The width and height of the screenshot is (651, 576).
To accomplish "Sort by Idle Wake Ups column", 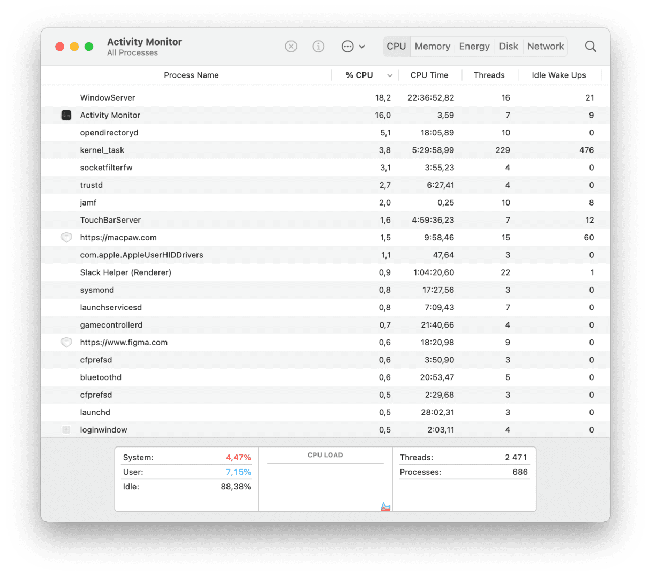I will (558, 75).
